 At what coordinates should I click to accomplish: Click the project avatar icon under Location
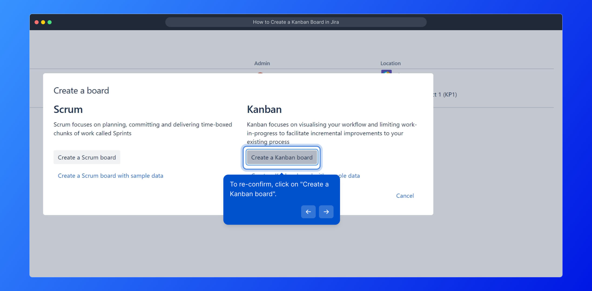point(386,72)
